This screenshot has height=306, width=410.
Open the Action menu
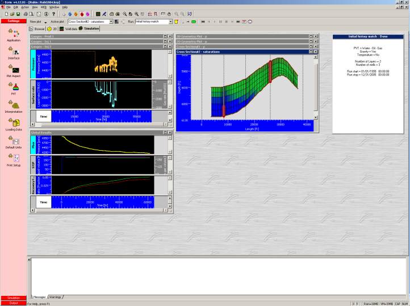click(x=25, y=7)
